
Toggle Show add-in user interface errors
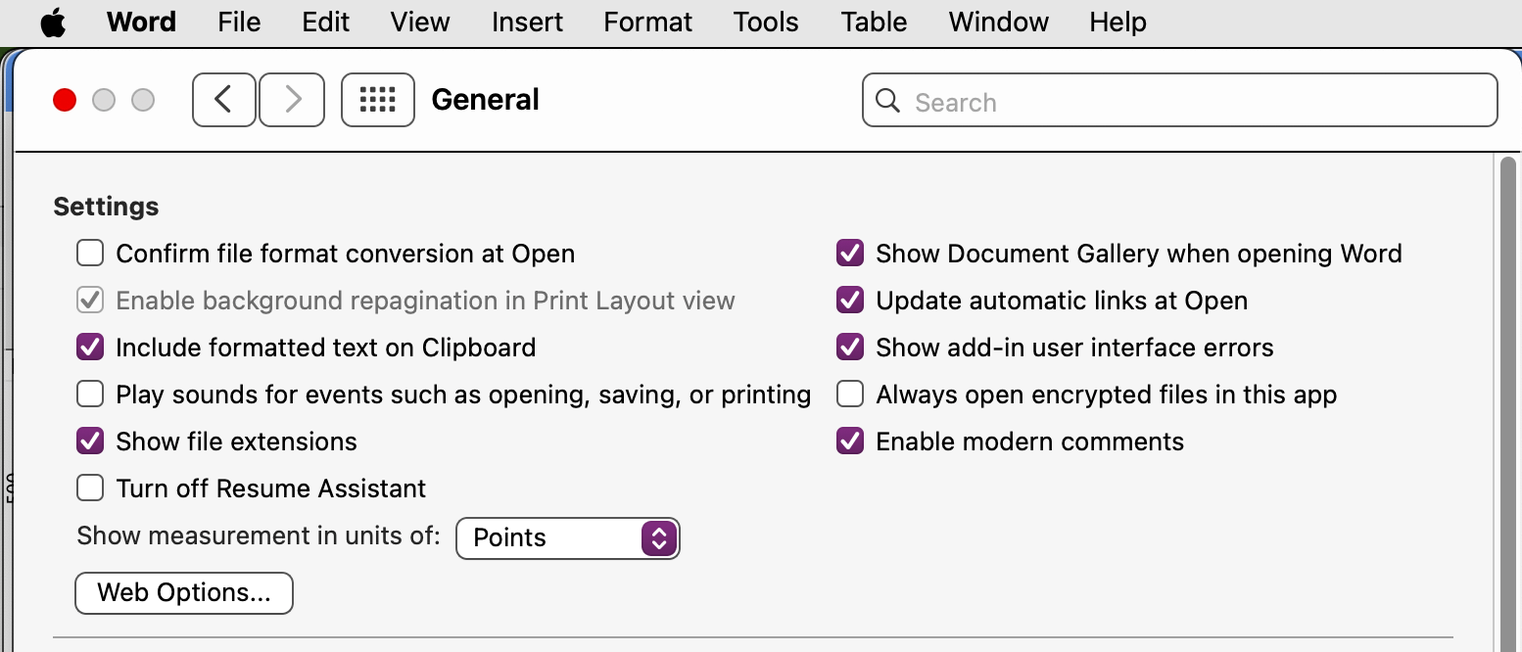[x=850, y=348]
